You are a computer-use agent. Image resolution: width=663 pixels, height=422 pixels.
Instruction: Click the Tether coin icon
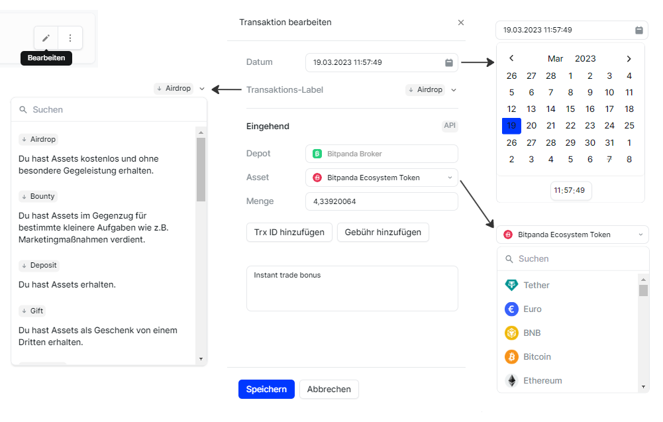[511, 286]
